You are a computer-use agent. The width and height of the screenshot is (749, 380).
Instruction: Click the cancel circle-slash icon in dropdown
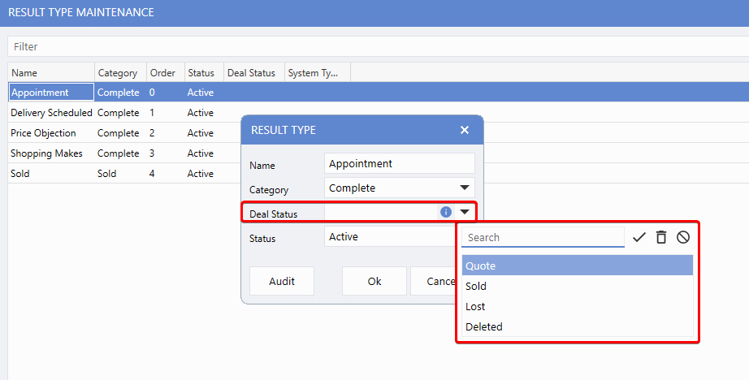coord(683,237)
